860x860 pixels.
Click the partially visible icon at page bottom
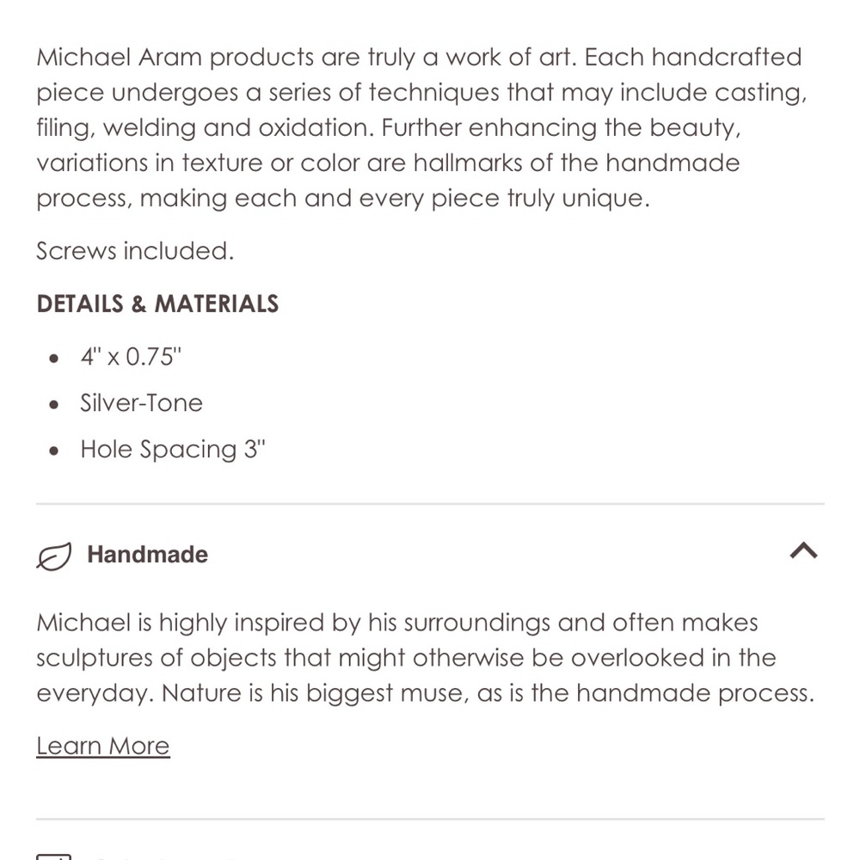pos(53,857)
